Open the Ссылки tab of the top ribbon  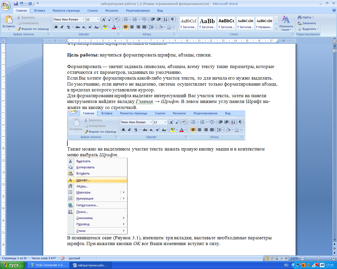[92, 11]
